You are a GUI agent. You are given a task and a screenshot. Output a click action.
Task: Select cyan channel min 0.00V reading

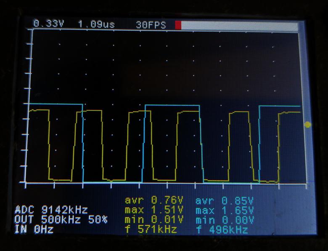pyautogui.click(x=225, y=220)
